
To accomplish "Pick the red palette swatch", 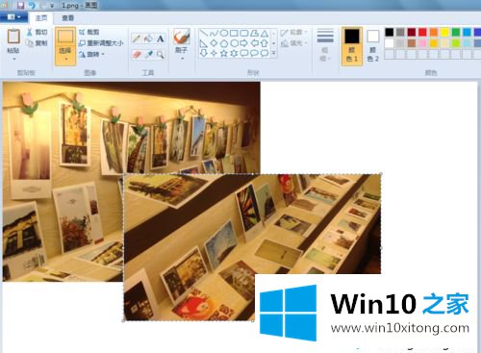I will pyautogui.click(x=422, y=32).
